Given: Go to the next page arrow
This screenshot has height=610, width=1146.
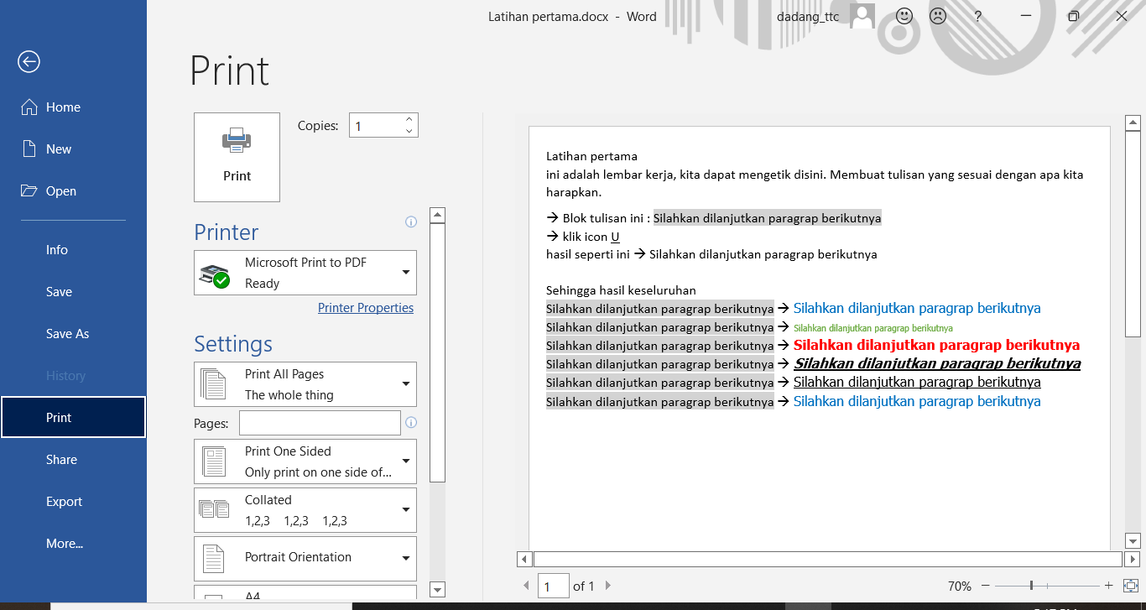Looking at the screenshot, I should pyautogui.click(x=608, y=586).
